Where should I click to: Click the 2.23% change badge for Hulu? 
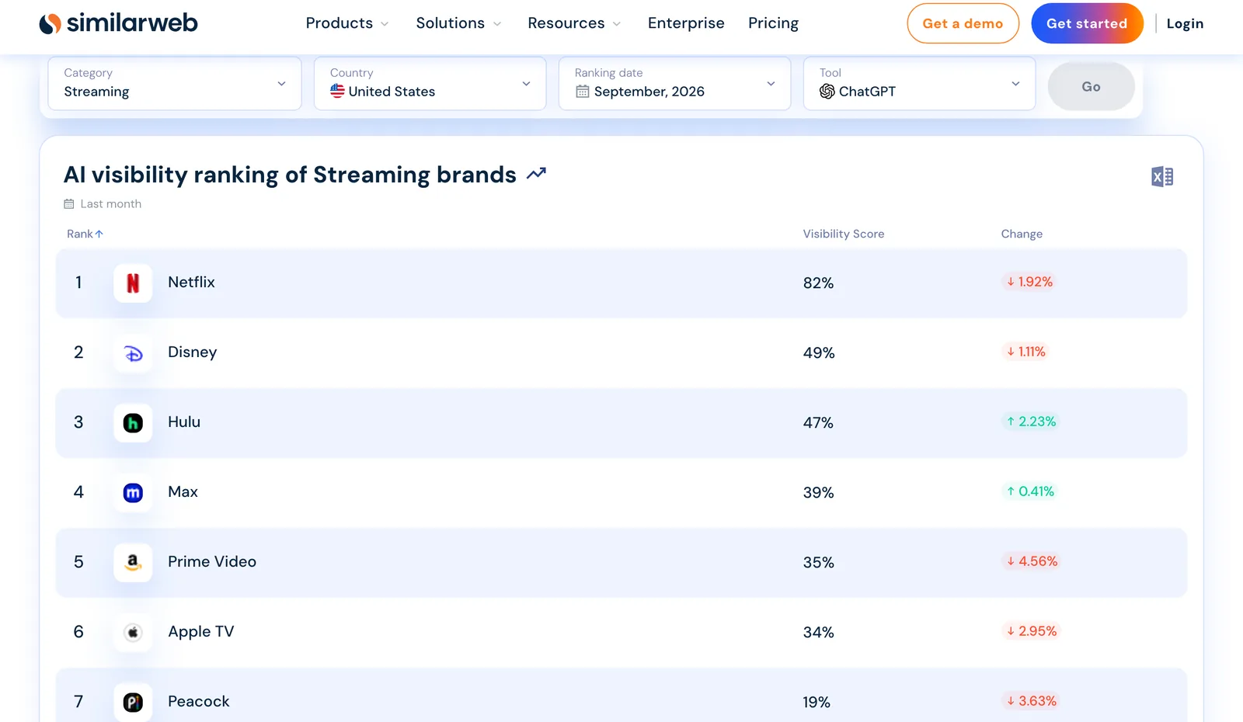point(1031,422)
